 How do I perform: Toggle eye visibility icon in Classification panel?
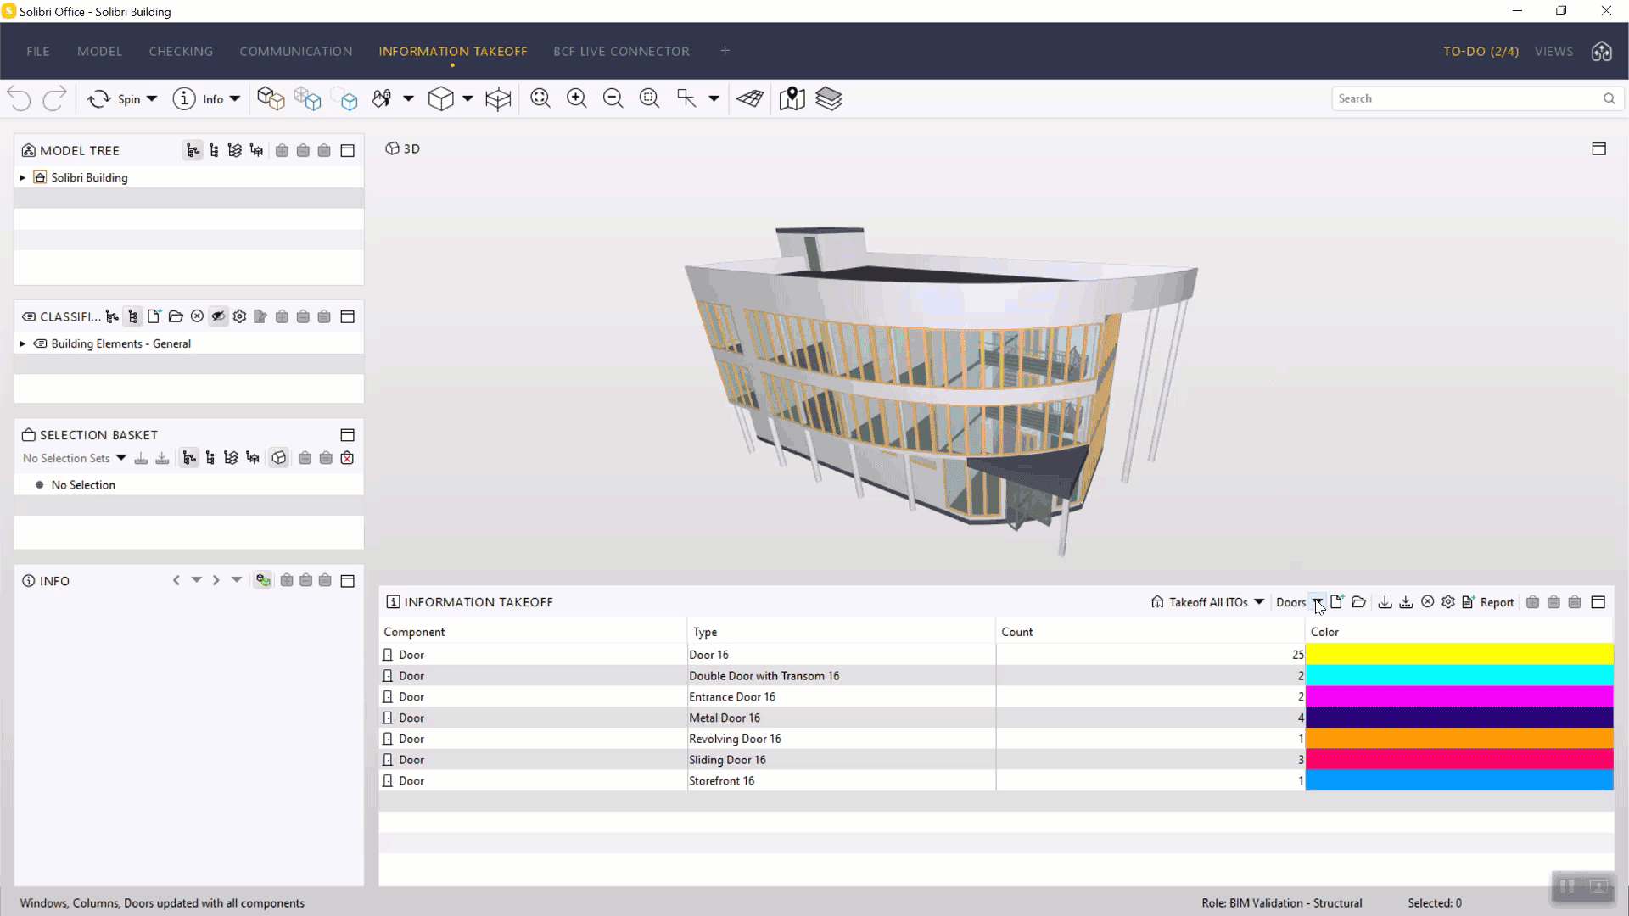(218, 316)
